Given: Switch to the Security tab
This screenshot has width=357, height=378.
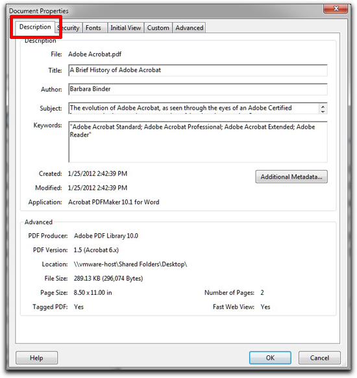Looking at the screenshot, I should (69, 28).
